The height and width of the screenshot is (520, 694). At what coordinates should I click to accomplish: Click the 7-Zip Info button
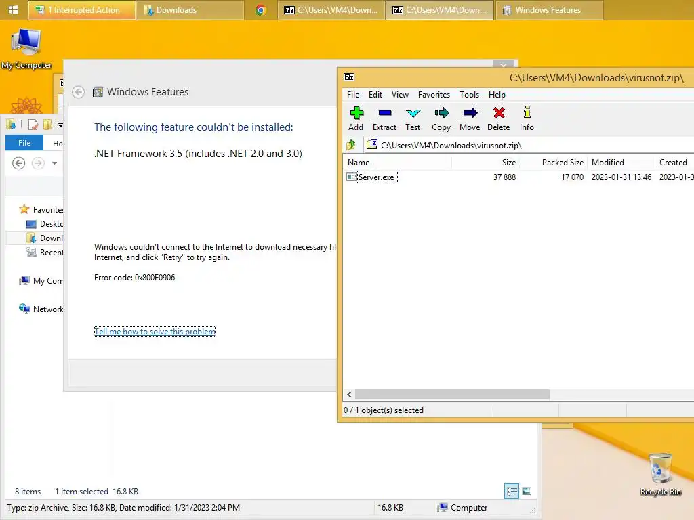pyautogui.click(x=527, y=118)
